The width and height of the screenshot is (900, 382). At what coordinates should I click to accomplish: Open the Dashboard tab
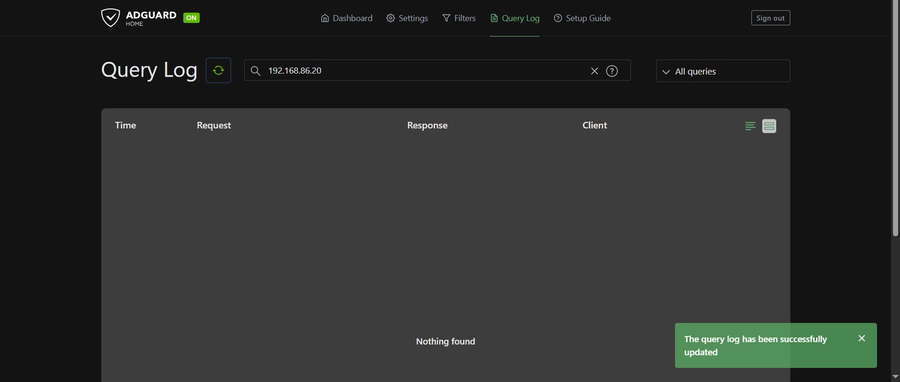point(346,18)
